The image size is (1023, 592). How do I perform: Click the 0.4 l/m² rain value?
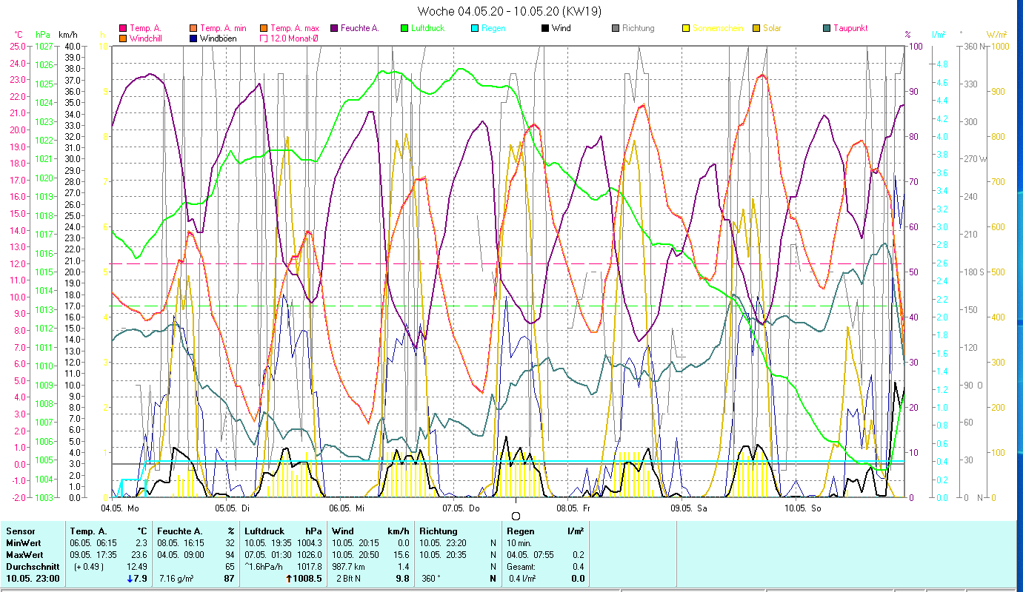click(x=523, y=579)
